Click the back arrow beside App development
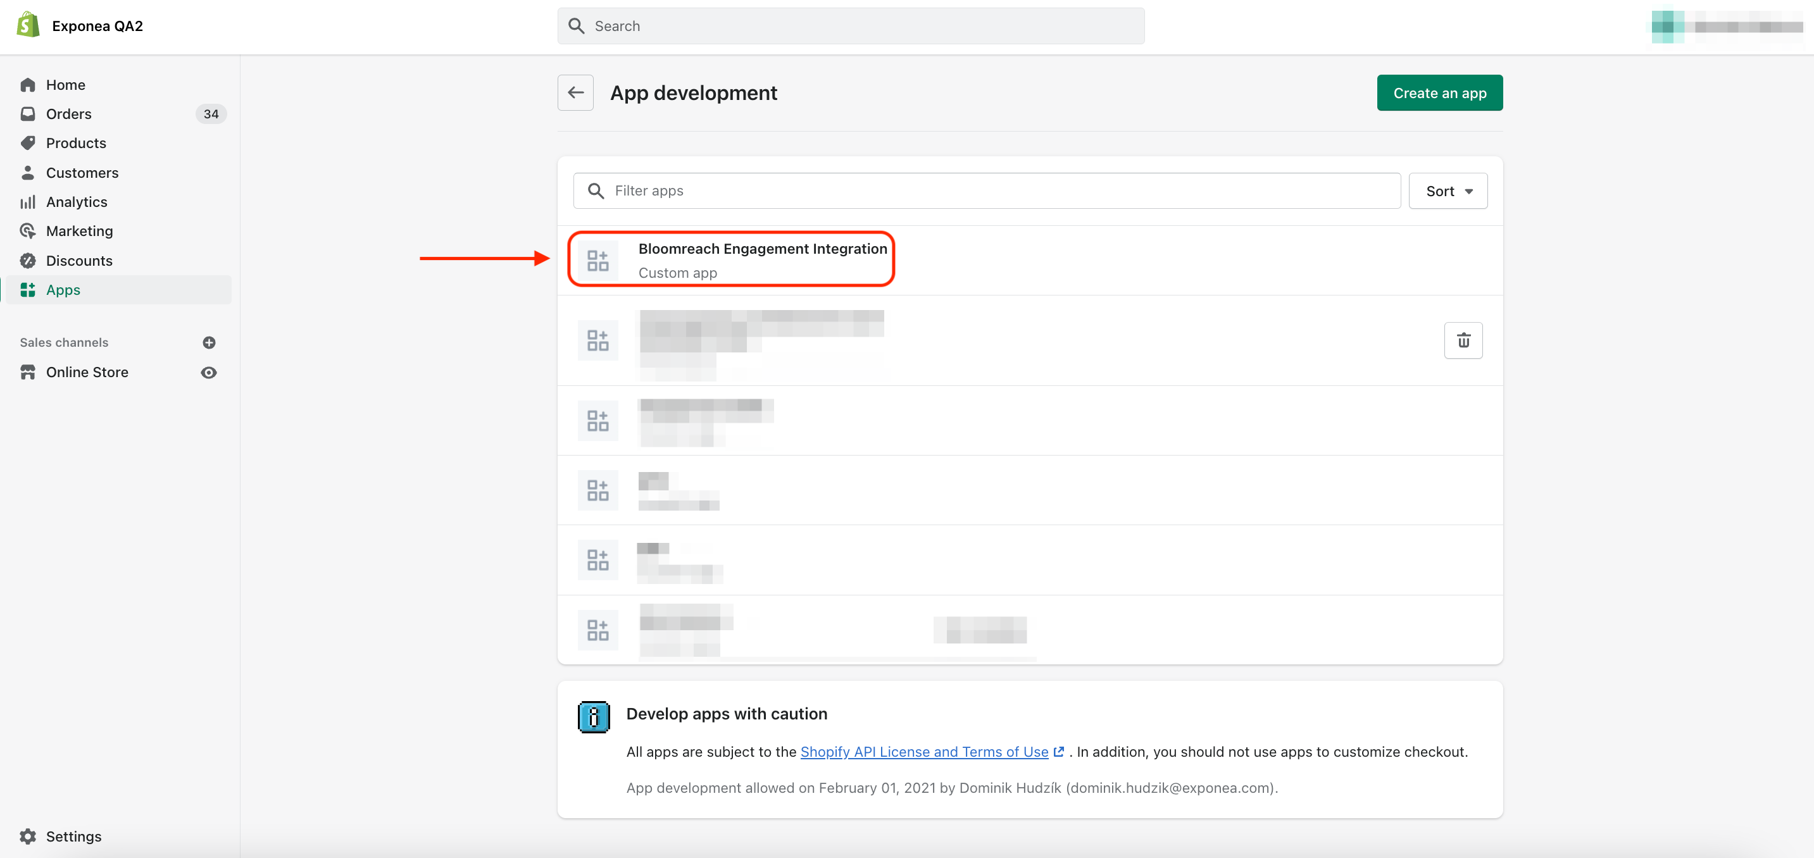Image resolution: width=1814 pixels, height=858 pixels. pos(575,92)
